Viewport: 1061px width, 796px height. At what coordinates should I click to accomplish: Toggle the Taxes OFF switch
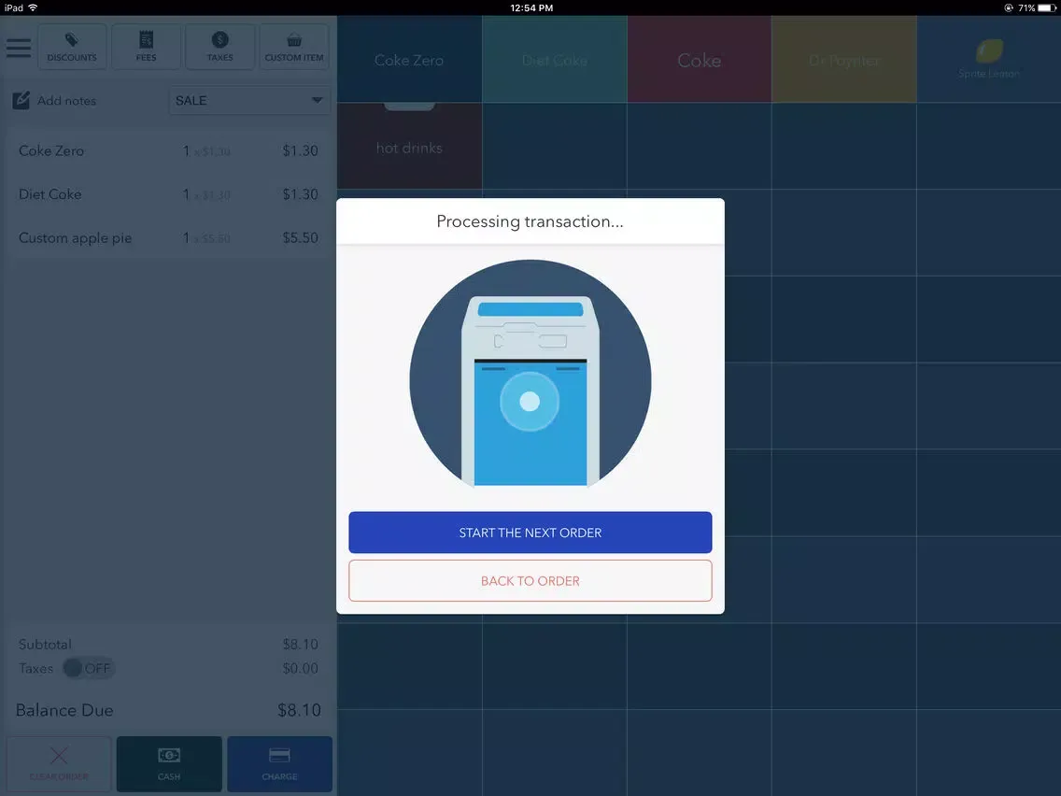click(x=89, y=668)
